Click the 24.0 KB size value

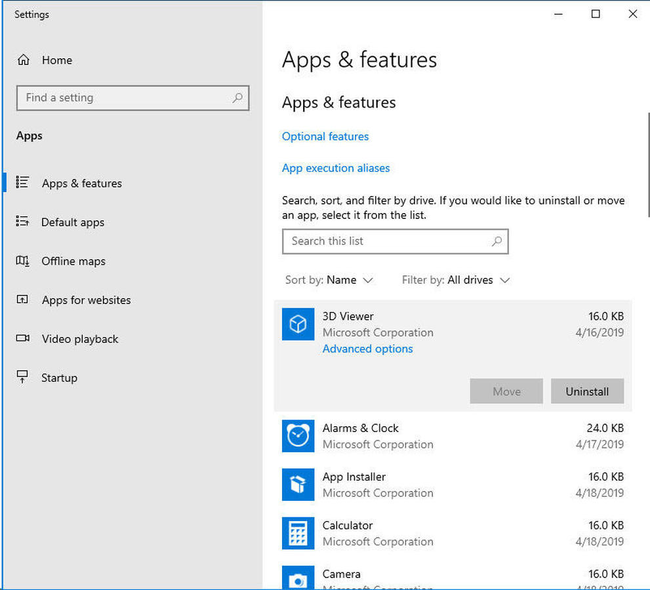tap(605, 428)
